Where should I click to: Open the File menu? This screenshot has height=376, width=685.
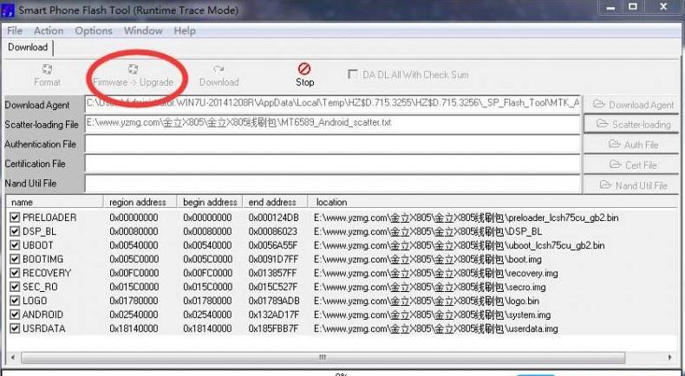point(15,31)
